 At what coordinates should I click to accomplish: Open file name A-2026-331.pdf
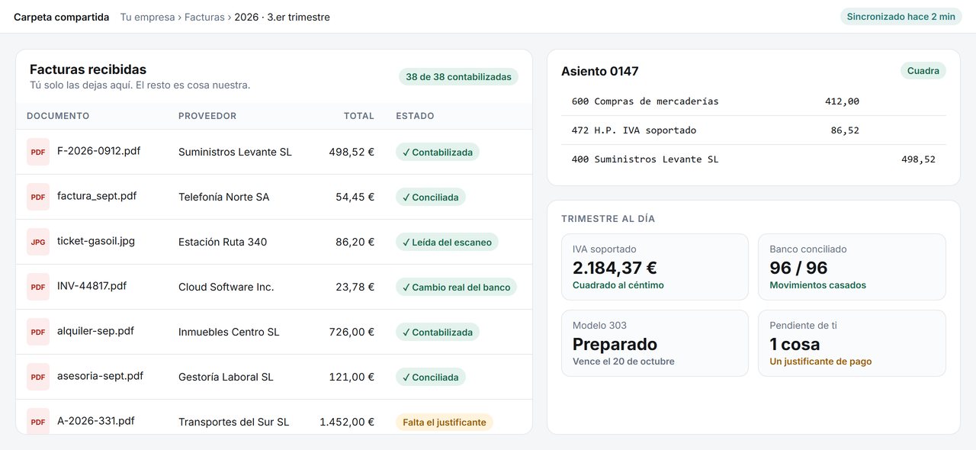pos(96,420)
